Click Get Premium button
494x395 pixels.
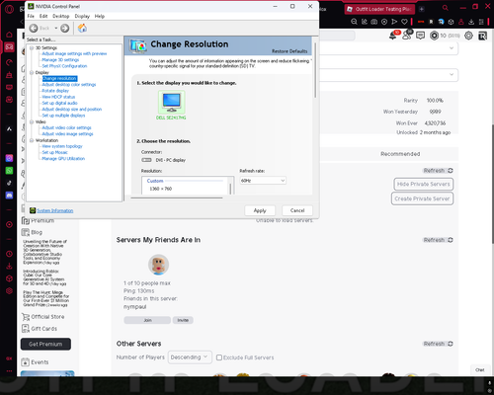pyautogui.click(x=45, y=344)
